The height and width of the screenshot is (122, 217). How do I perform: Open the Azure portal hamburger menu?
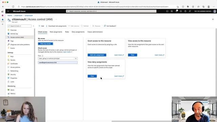tap(8, 11)
